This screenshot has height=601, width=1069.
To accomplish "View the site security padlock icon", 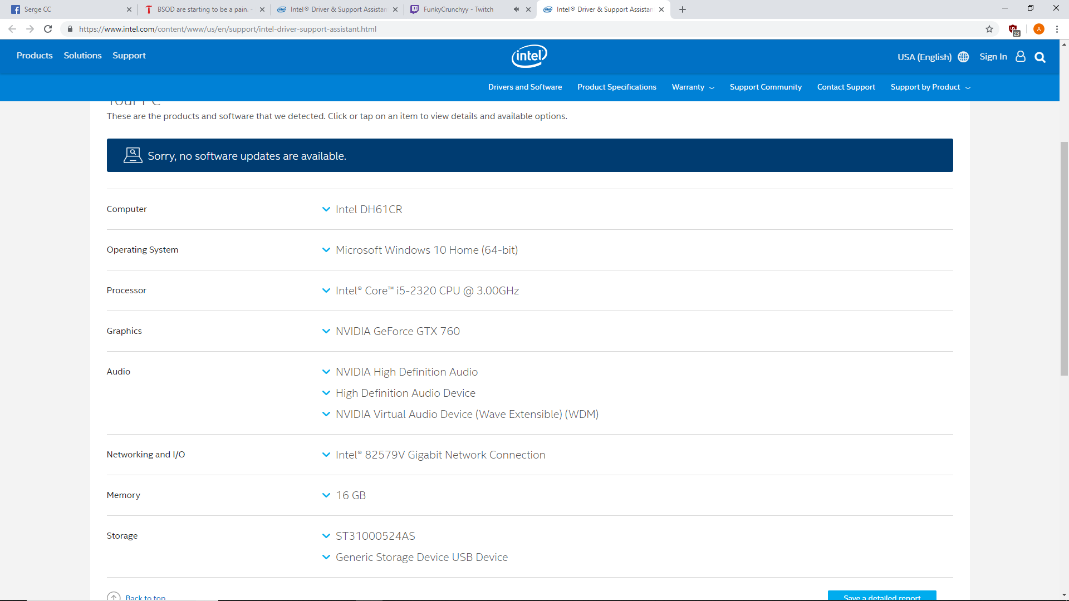I will pyautogui.click(x=70, y=29).
